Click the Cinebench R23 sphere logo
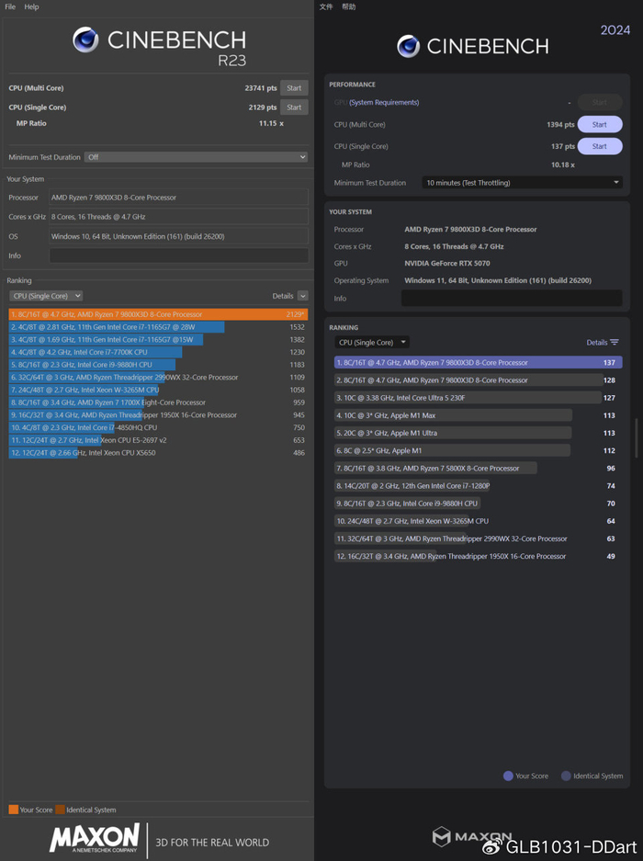 pos(85,40)
